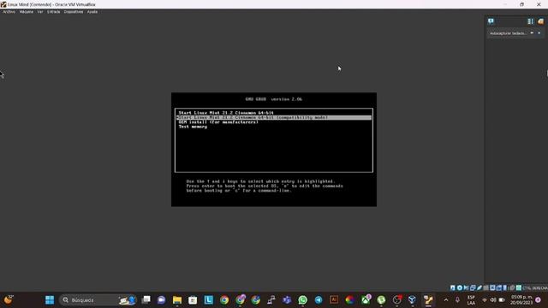Open the Ayuda menu
548x308 pixels.
(92, 12)
